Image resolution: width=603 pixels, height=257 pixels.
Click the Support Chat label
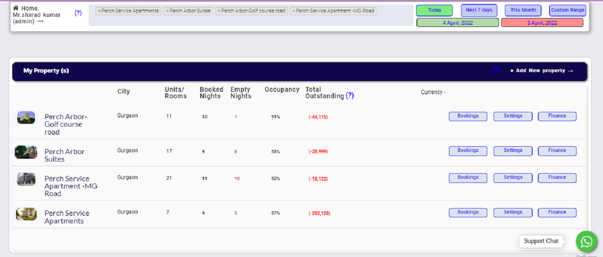coord(541,241)
